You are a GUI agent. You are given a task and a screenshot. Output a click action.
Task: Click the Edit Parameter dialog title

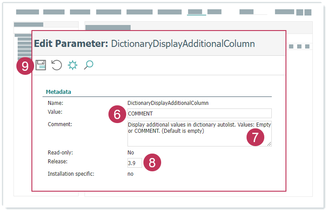pos(144,44)
